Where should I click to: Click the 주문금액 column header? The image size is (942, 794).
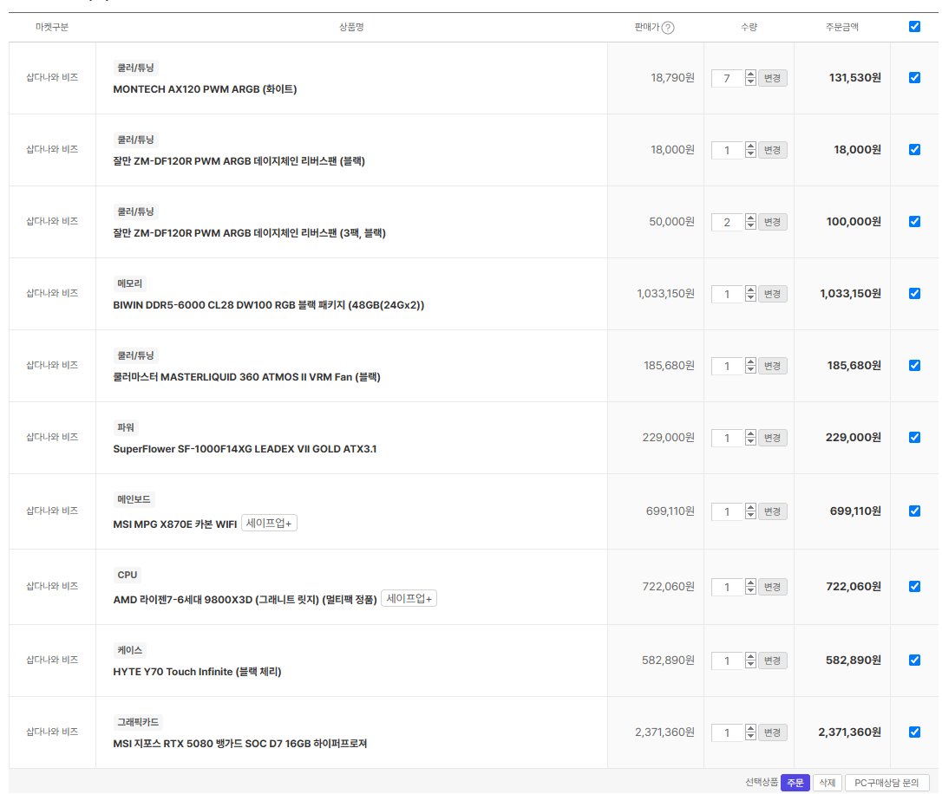coord(841,27)
